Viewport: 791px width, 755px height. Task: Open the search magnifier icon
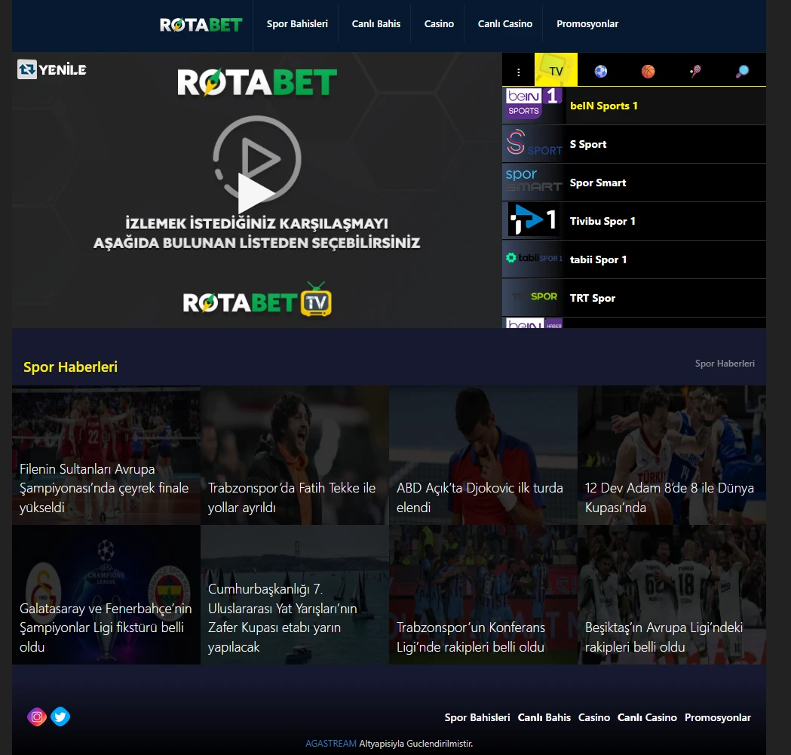[742, 71]
